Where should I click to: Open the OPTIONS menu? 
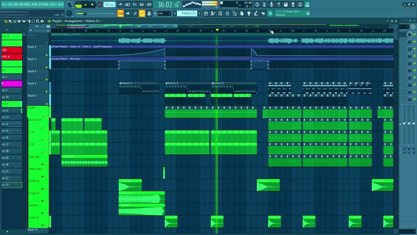[43, 5]
